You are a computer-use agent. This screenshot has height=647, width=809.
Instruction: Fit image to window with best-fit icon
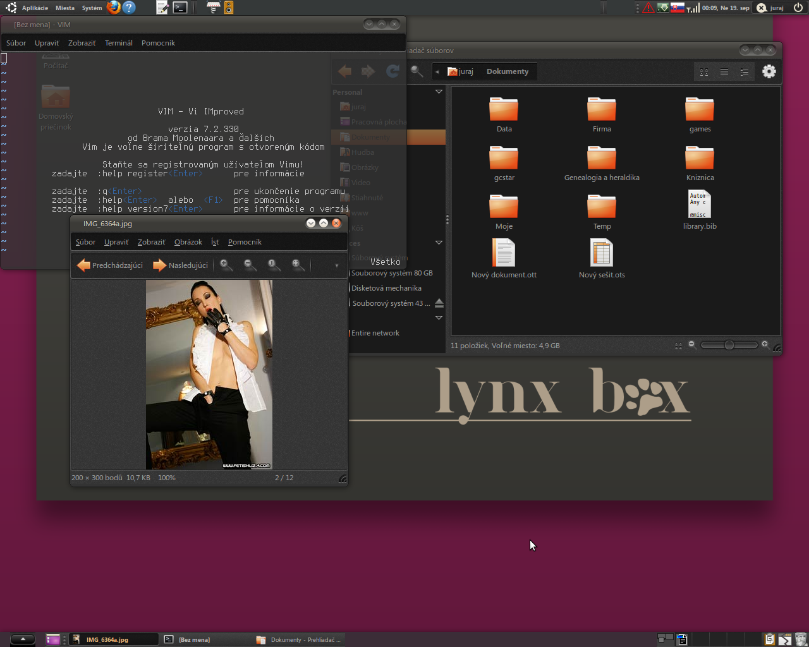298,265
